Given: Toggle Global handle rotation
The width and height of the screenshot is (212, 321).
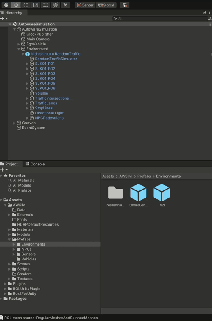Looking at the screenshot, I should 106,5.
